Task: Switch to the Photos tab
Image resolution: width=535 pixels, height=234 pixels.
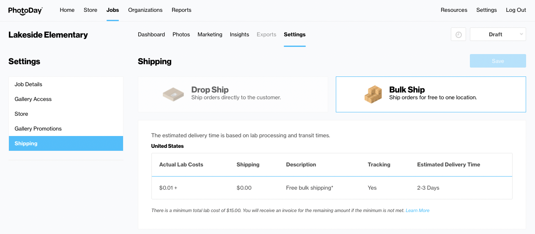Action: [181, 35]
